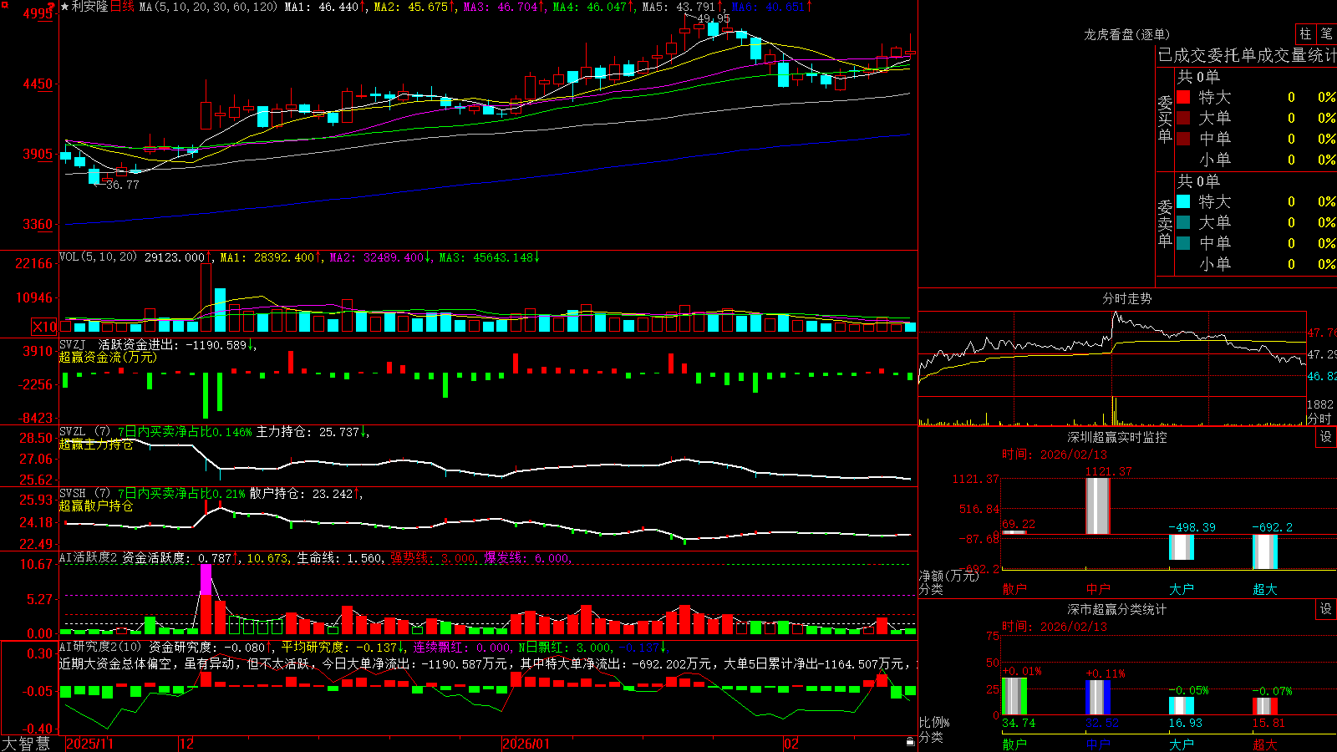Click the 利安隆 stock name
This screenshot has width=1337, height=752.
tap(90, 7)
